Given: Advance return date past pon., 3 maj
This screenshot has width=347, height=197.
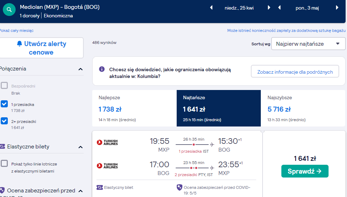Looking at the screenshot, I should coord(337,8).
